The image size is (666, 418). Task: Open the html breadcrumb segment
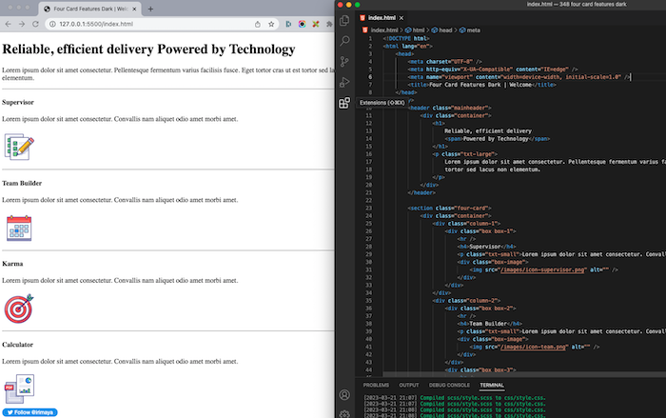point(418,30)
